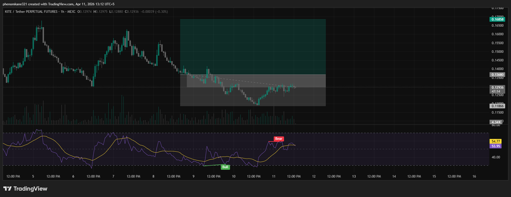Click the 80.00 level on RSI scale
Screen dimensions: 511x197
click(x=496, y=125)
